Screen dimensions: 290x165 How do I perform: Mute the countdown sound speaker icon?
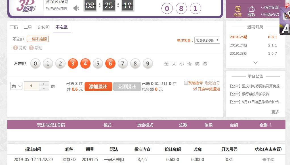coord(76,8)
